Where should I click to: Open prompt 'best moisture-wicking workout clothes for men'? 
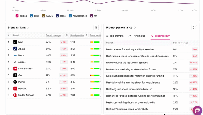(x=132, y=69)
